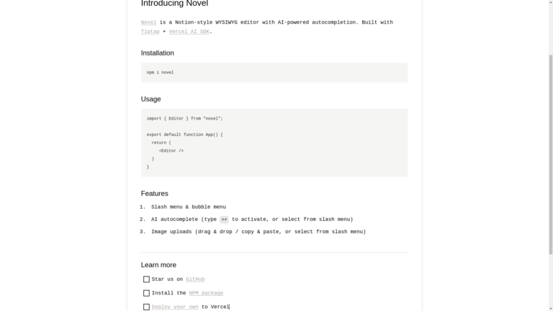Check the 'Star us on GitHub' checkbox
This screenshot has width=553, height=311.
pyautogui.click(x=146, y=279)
